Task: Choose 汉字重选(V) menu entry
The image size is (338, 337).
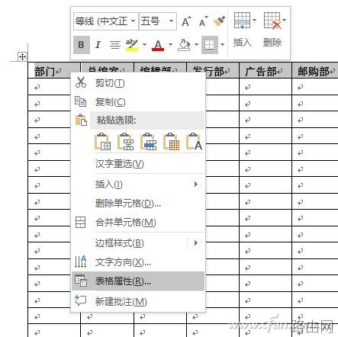Action: [x=137, y=164]
